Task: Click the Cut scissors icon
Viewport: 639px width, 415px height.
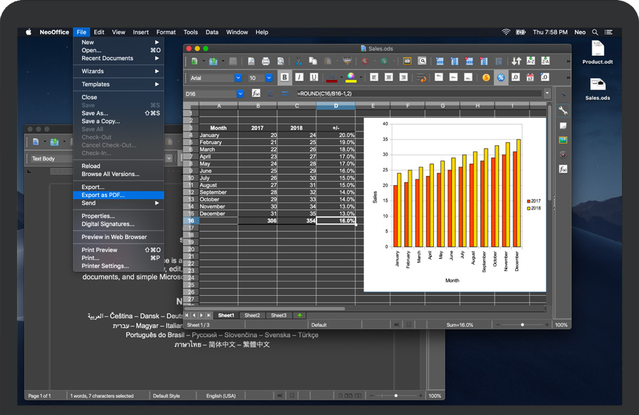Action: point(298,61)
